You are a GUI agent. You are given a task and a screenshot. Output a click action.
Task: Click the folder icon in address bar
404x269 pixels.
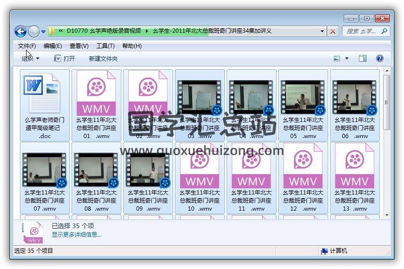pyautogui.click(x=52, y=31)
